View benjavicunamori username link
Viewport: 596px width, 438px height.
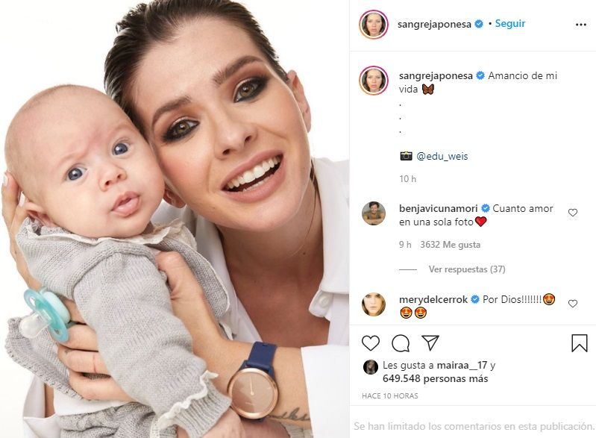click(439, 208)
